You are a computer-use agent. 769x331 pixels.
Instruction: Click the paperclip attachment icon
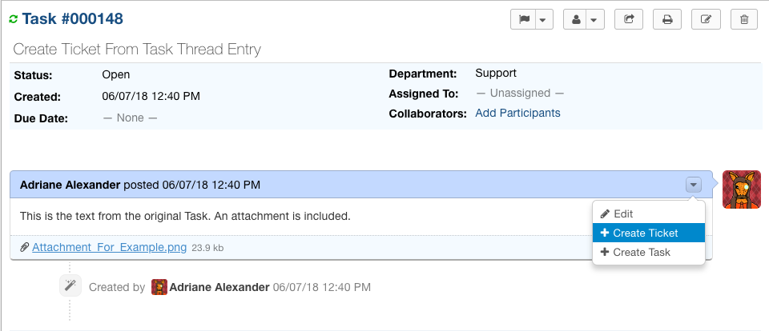pos(25,248)
